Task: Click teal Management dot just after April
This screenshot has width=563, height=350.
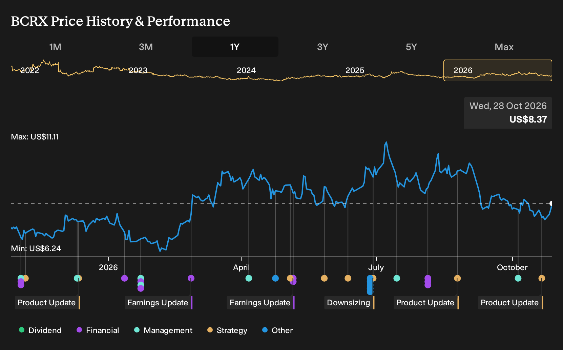Action: (x=249, y=278)
